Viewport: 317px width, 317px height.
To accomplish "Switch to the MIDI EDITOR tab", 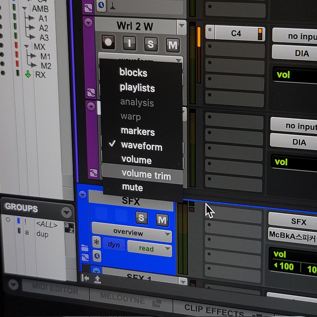I will 55,289.
